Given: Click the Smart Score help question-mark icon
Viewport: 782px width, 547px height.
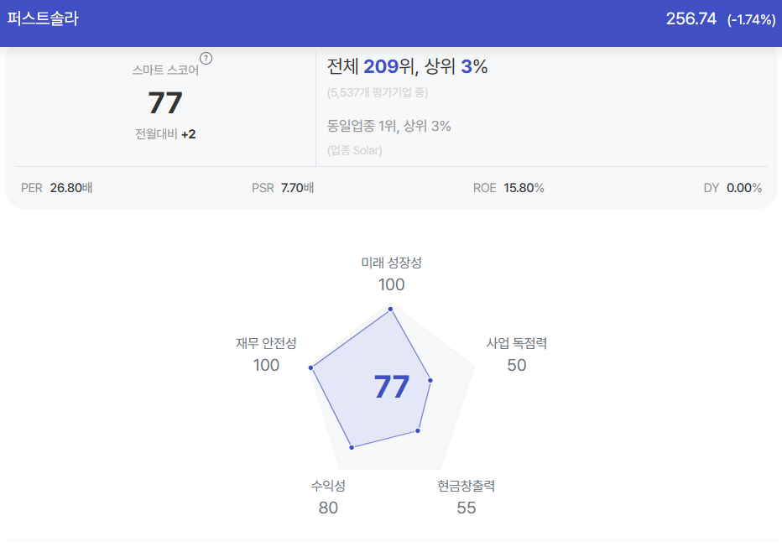Looking at the screenshot, I should [206, 58].
